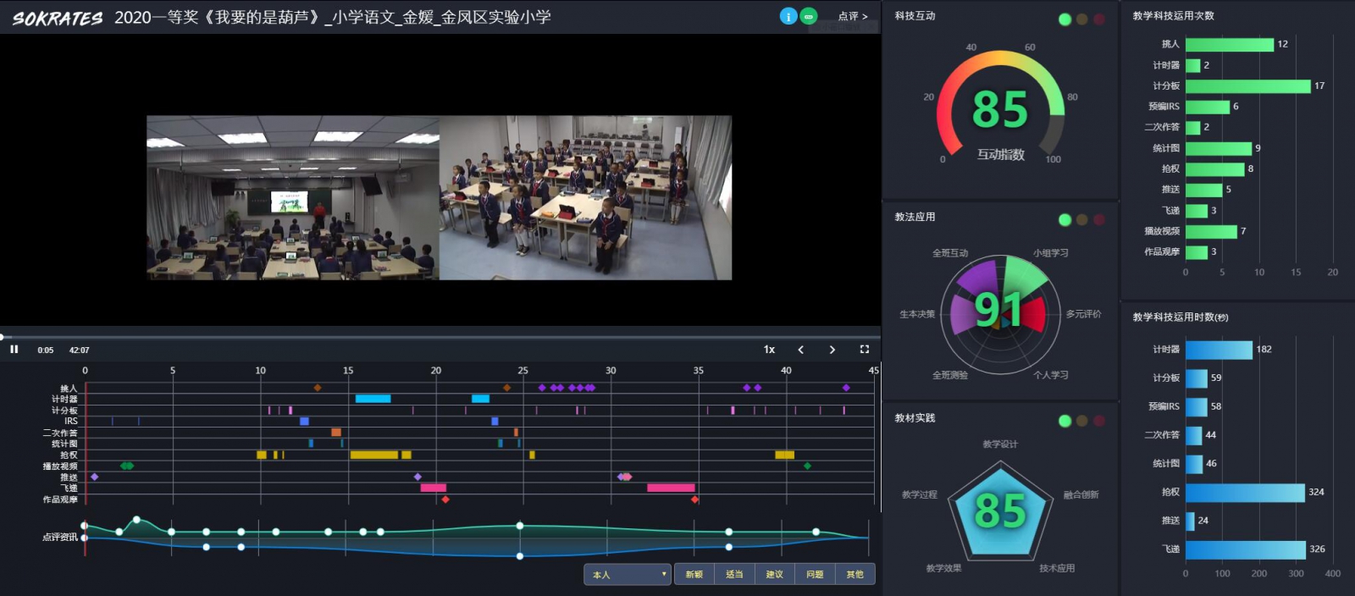This screenshot has height=596, width=1355.
Task: Select yellow light indicator in 教法应用 panel
Action: pyautogui.click(x=1081, y=220)
